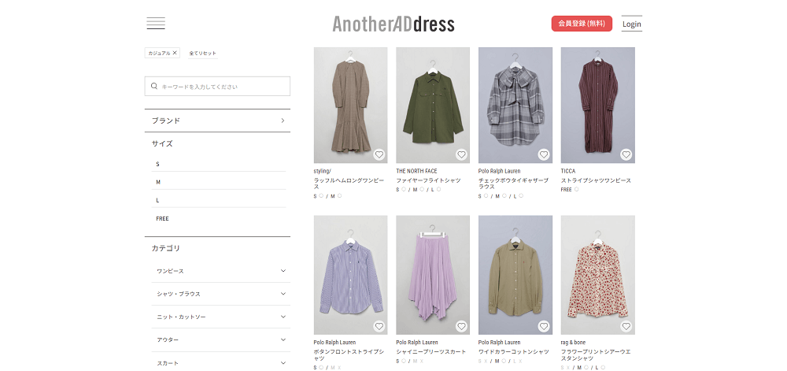This screenshot has width=787, height=371.
Task: Click rag & bone brand name
Action: [x=573, y=343]
